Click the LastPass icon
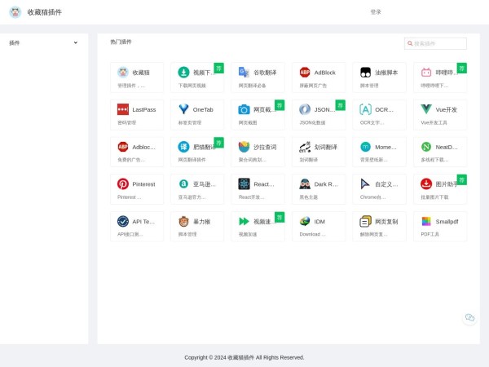 click(123, 109)
